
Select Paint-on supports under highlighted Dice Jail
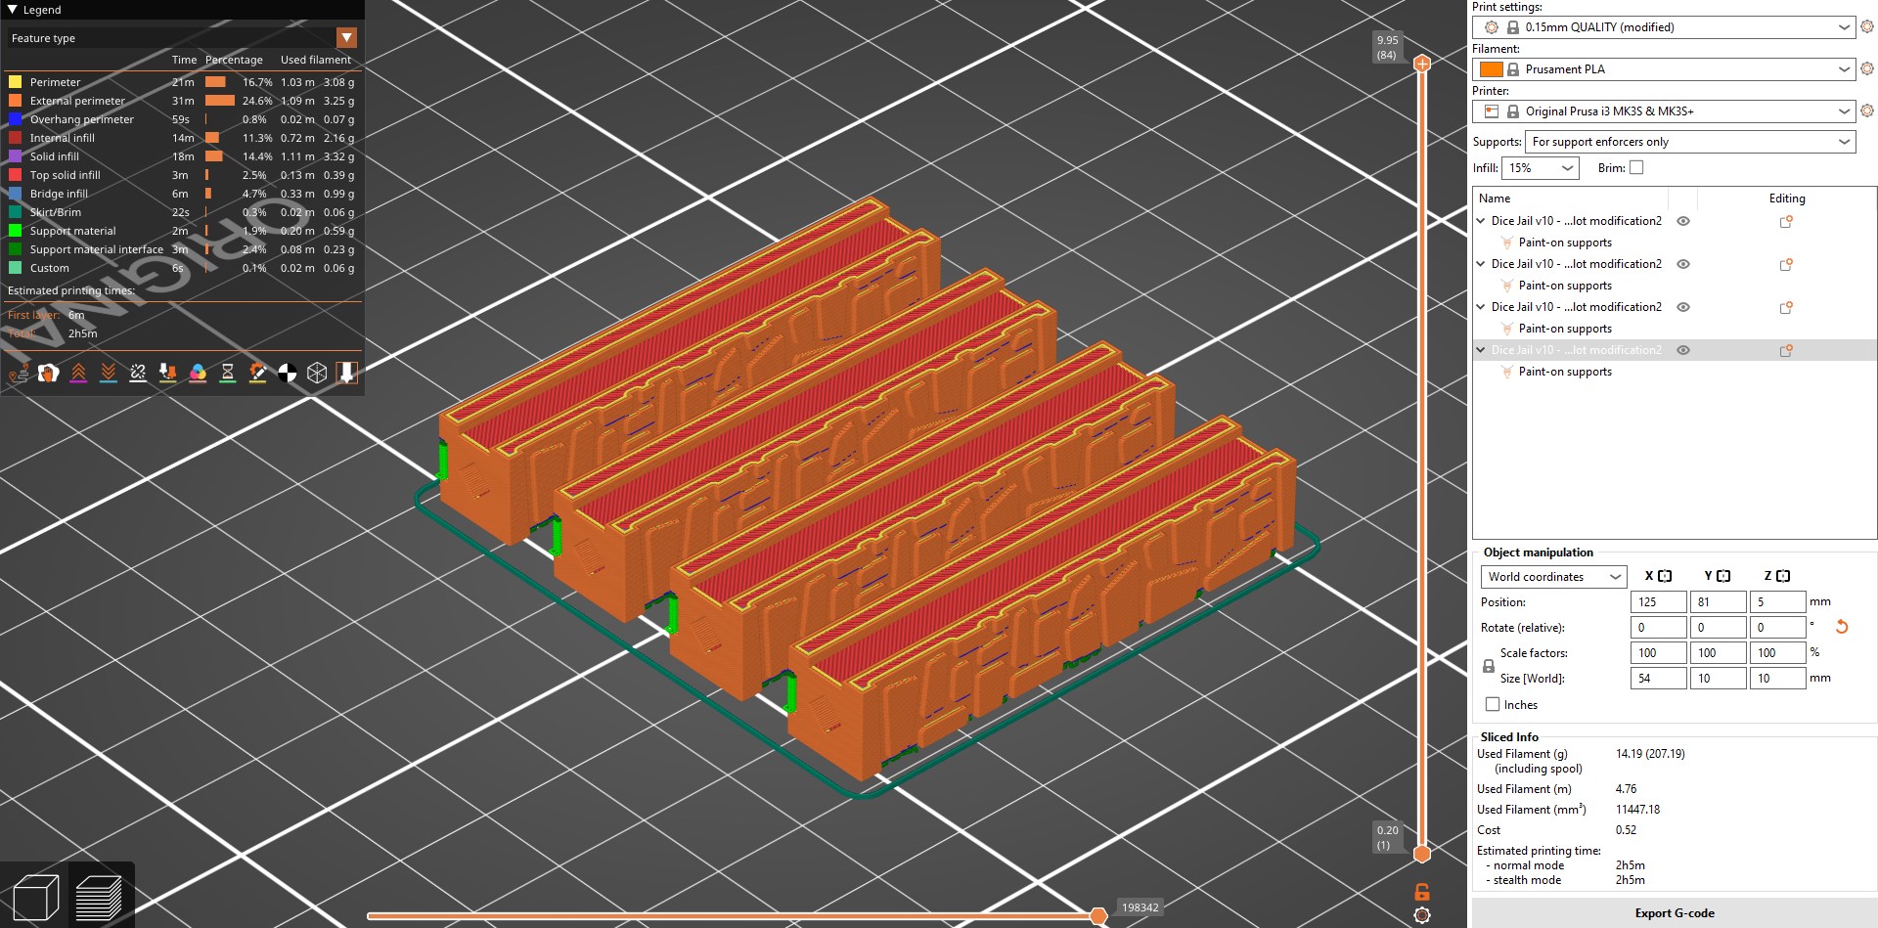(x=1565, y=372)
